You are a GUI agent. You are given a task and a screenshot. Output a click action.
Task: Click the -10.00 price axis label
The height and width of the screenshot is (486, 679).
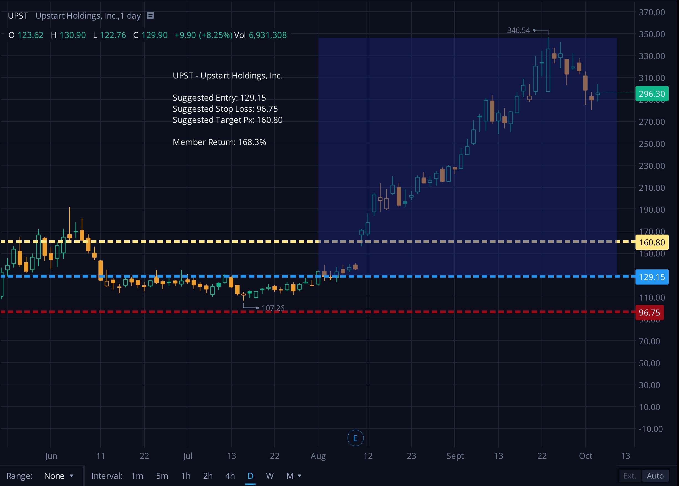[x=650, y=429]
